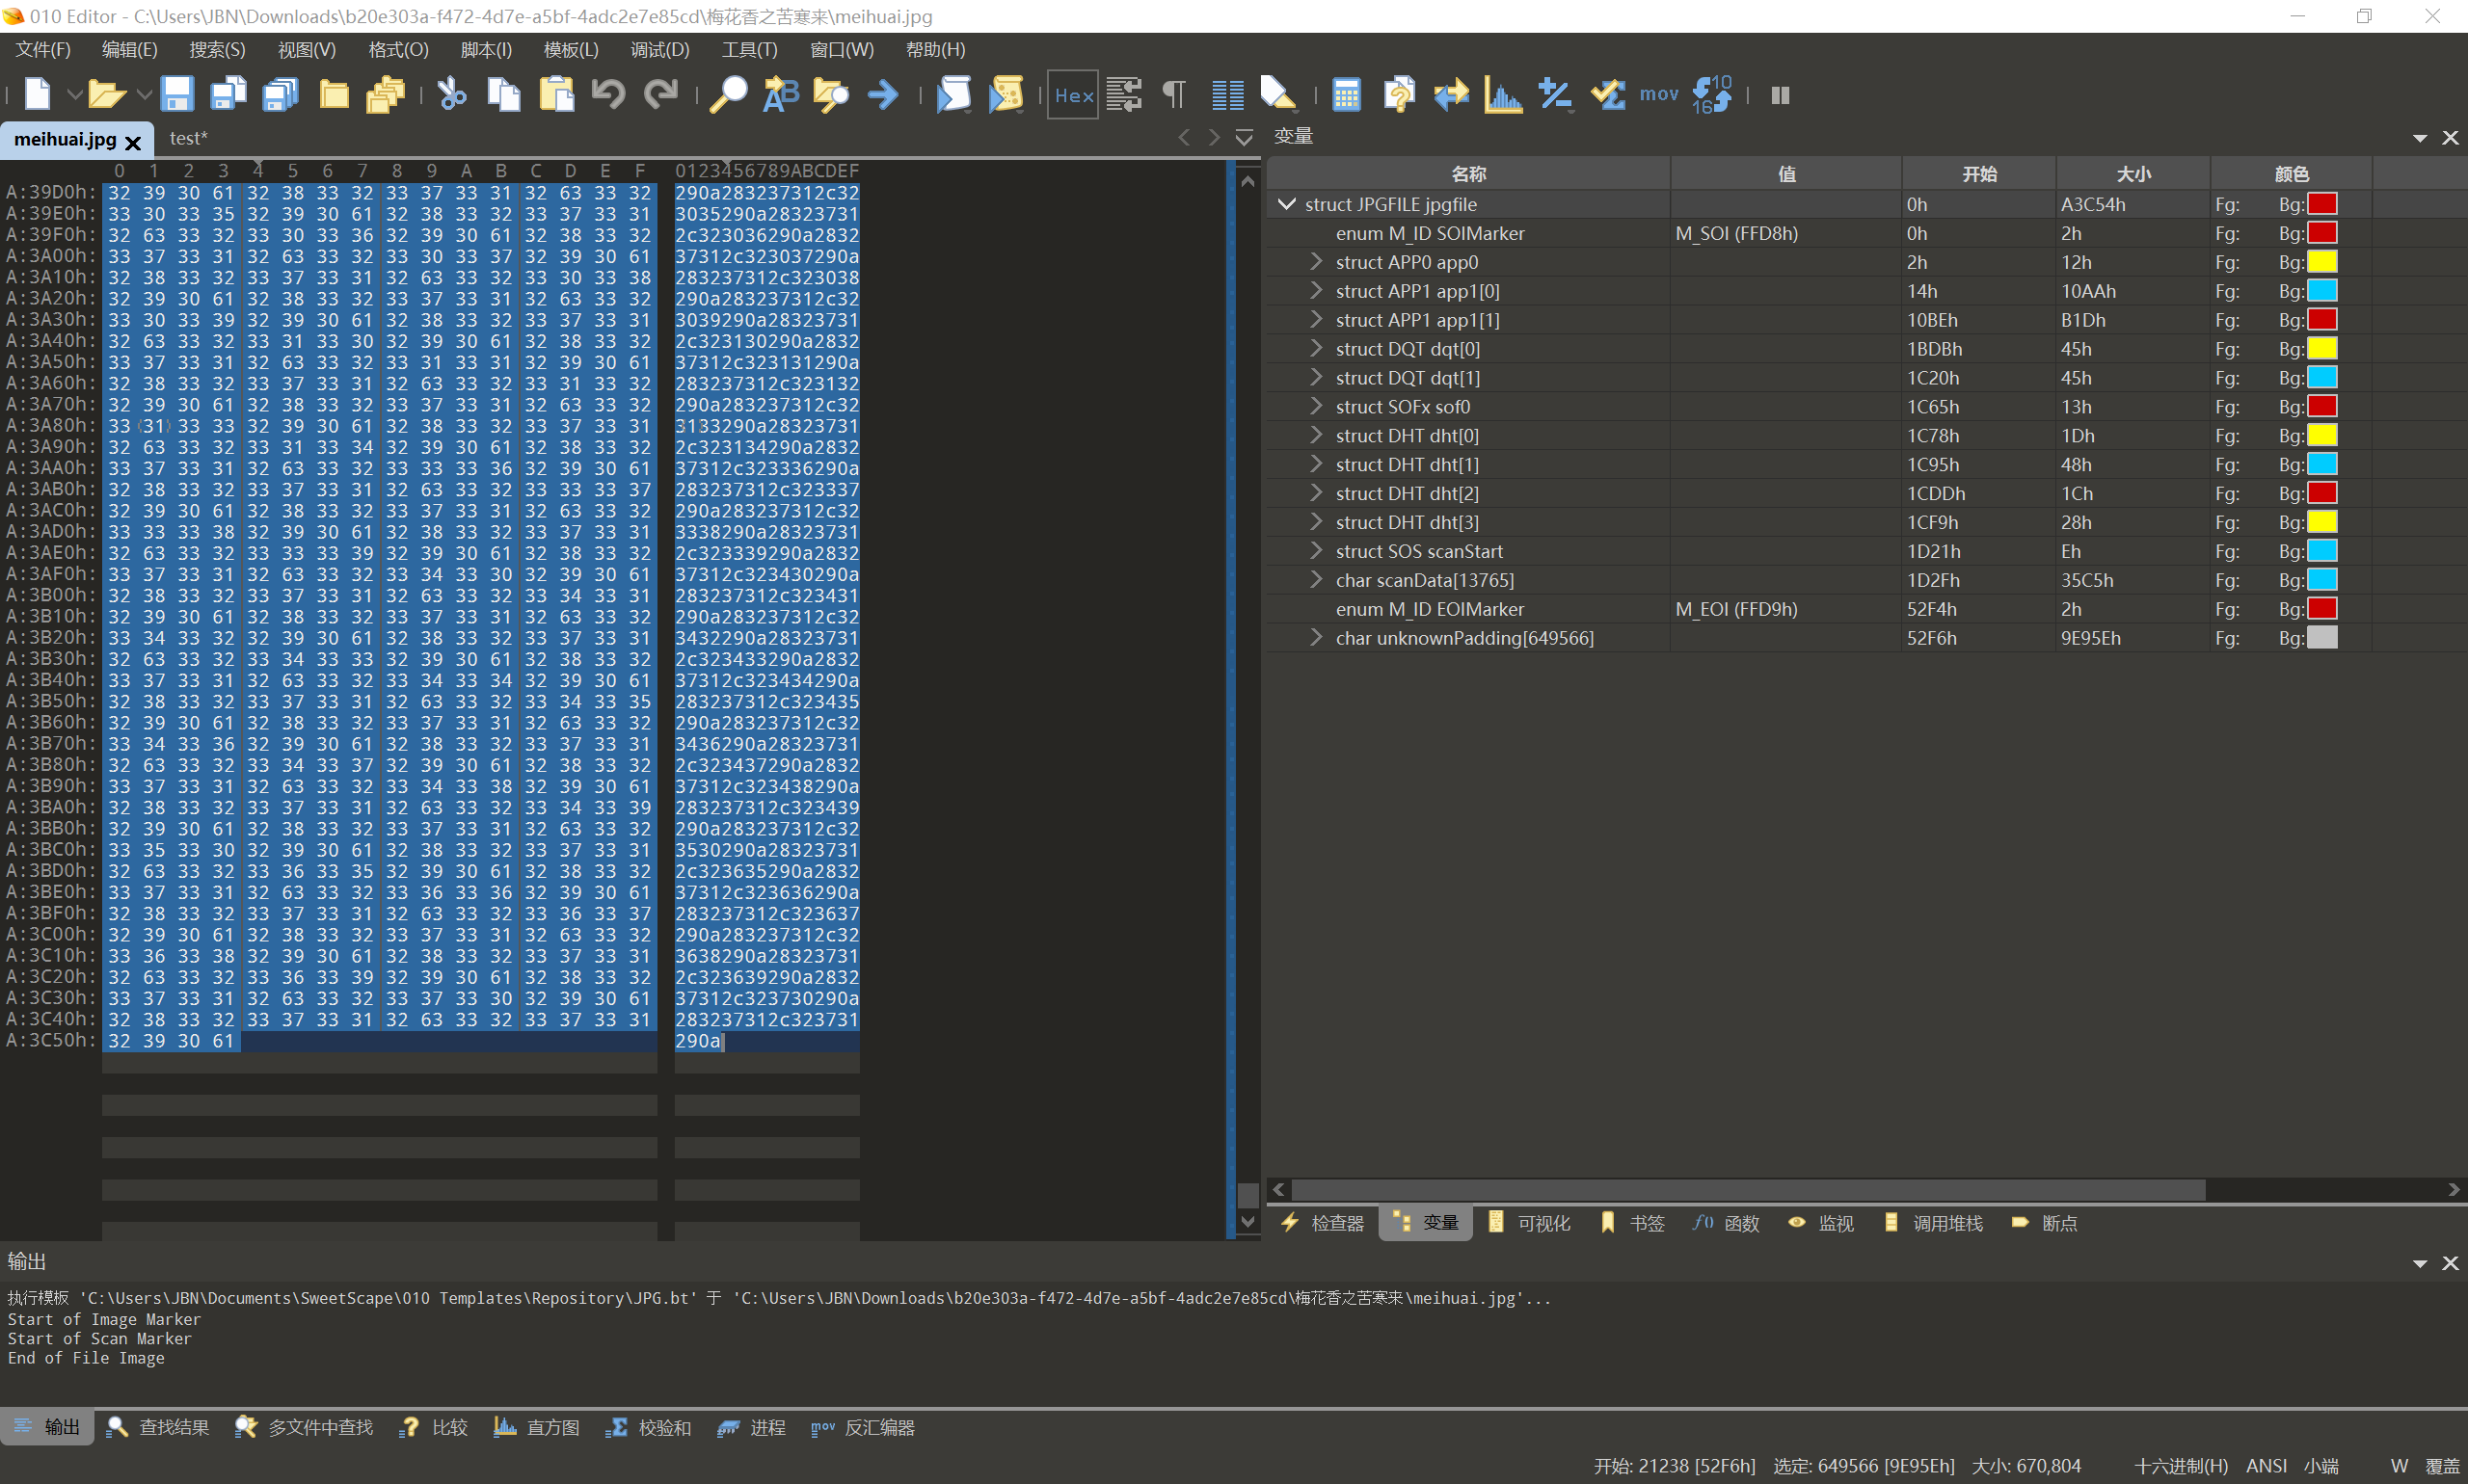This screenshot has width=2468, height=1484.
Task: Expand struct APP1 app1[0] row
Action: [1317, 291]
